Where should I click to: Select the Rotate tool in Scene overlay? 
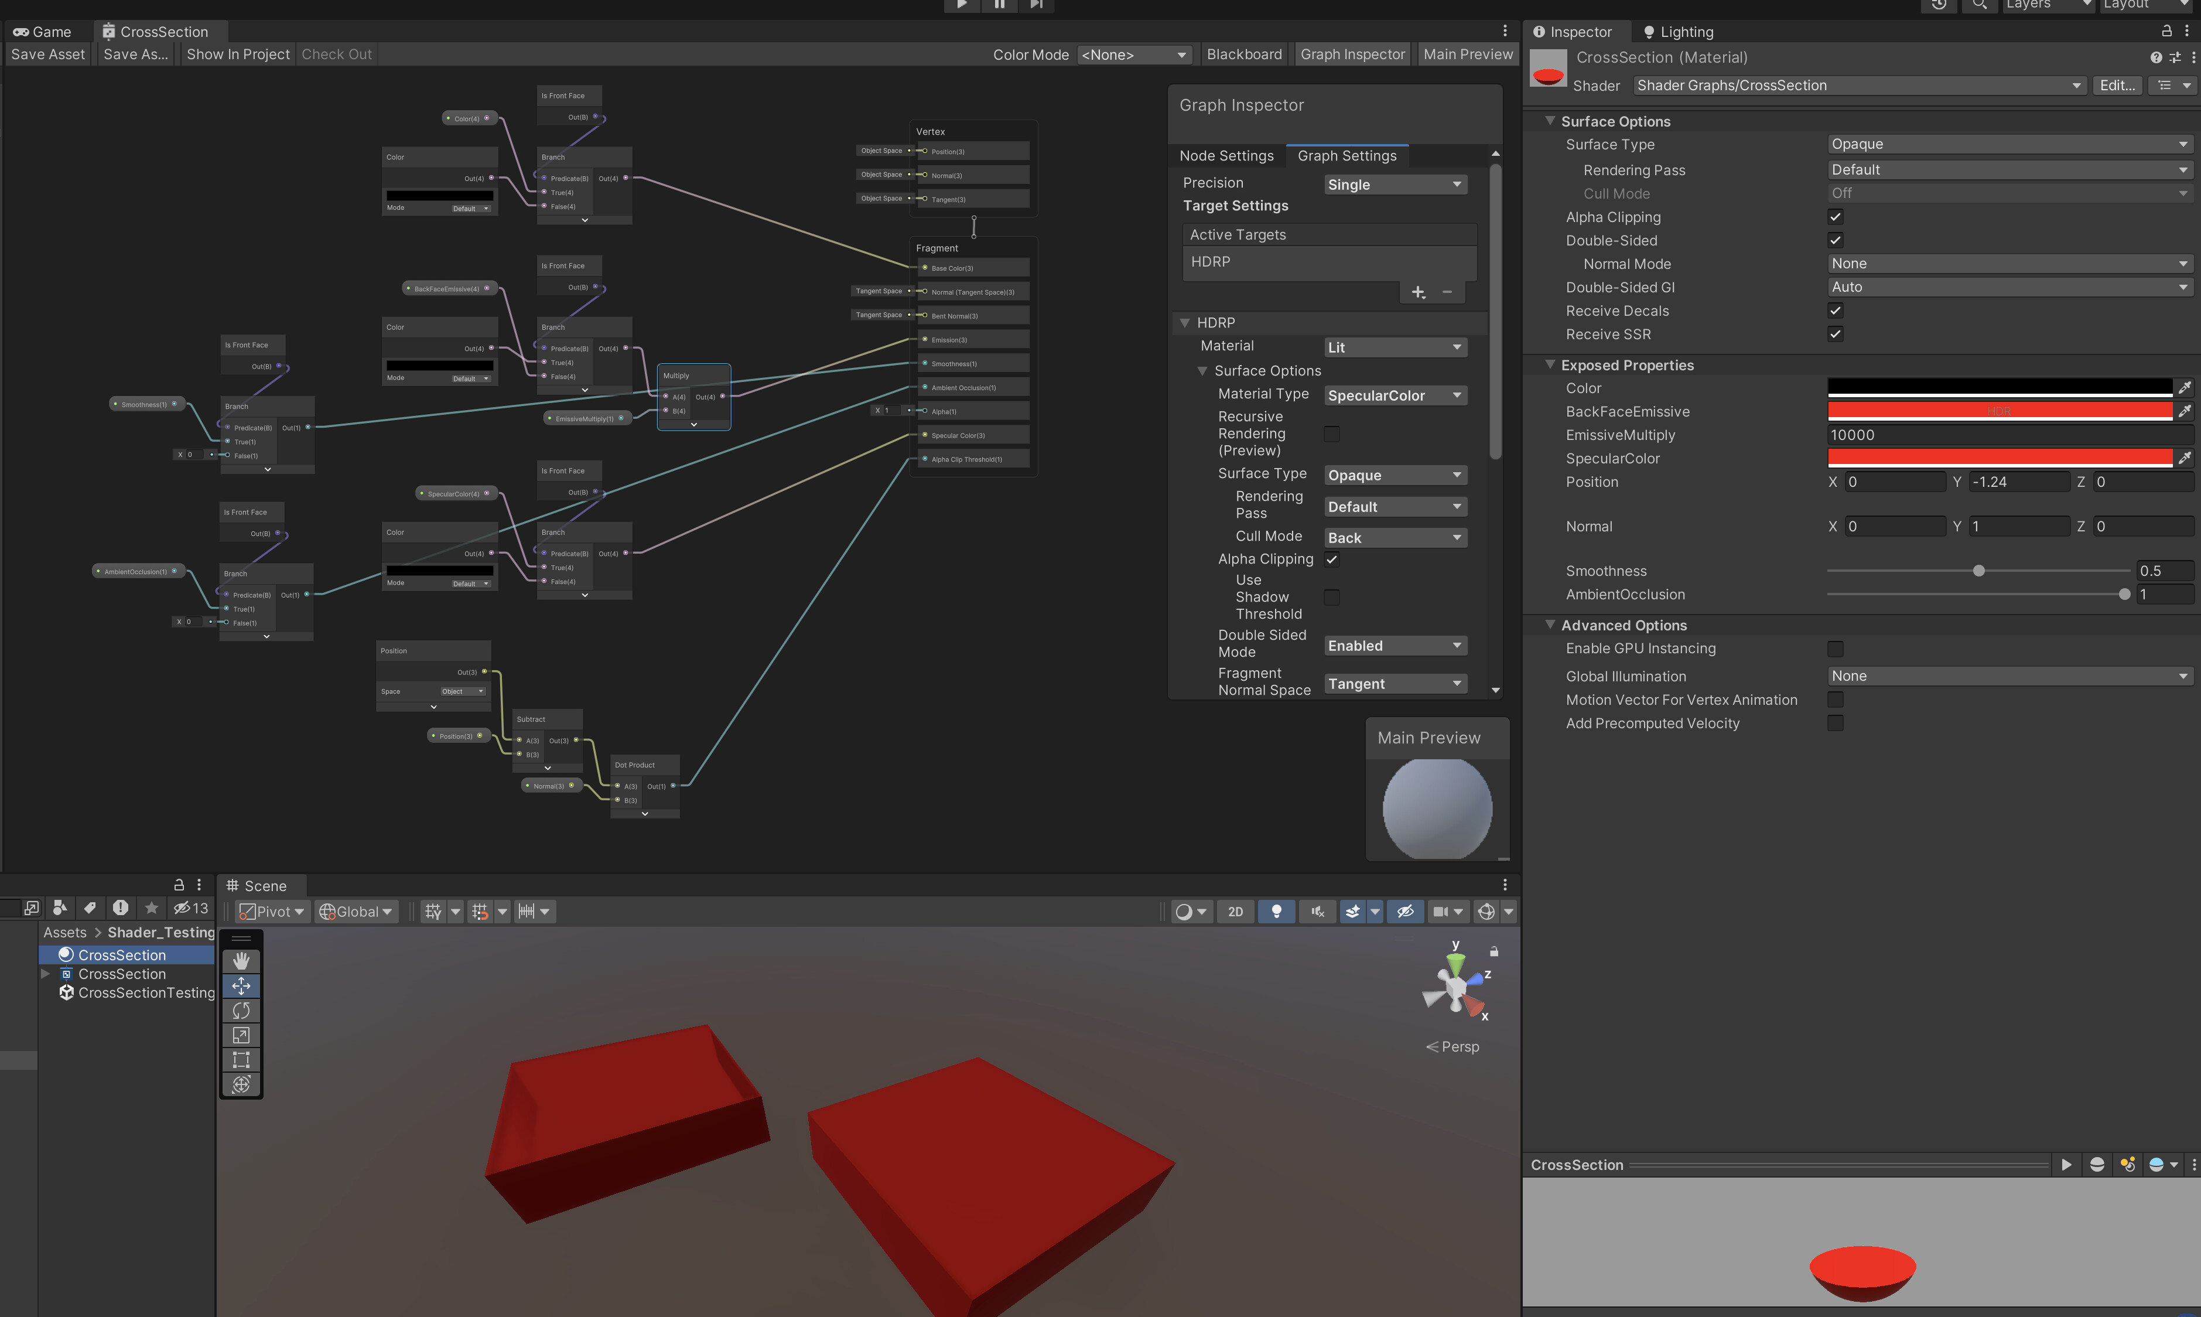click(240, 1010)
